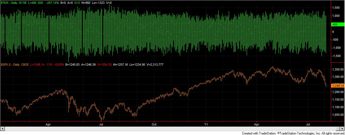Select the $SPX.X - Daily symbol label

click(x=10, y=64)
